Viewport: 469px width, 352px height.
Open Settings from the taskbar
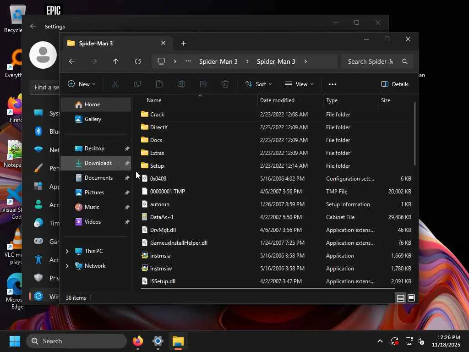tap(158, 341)
